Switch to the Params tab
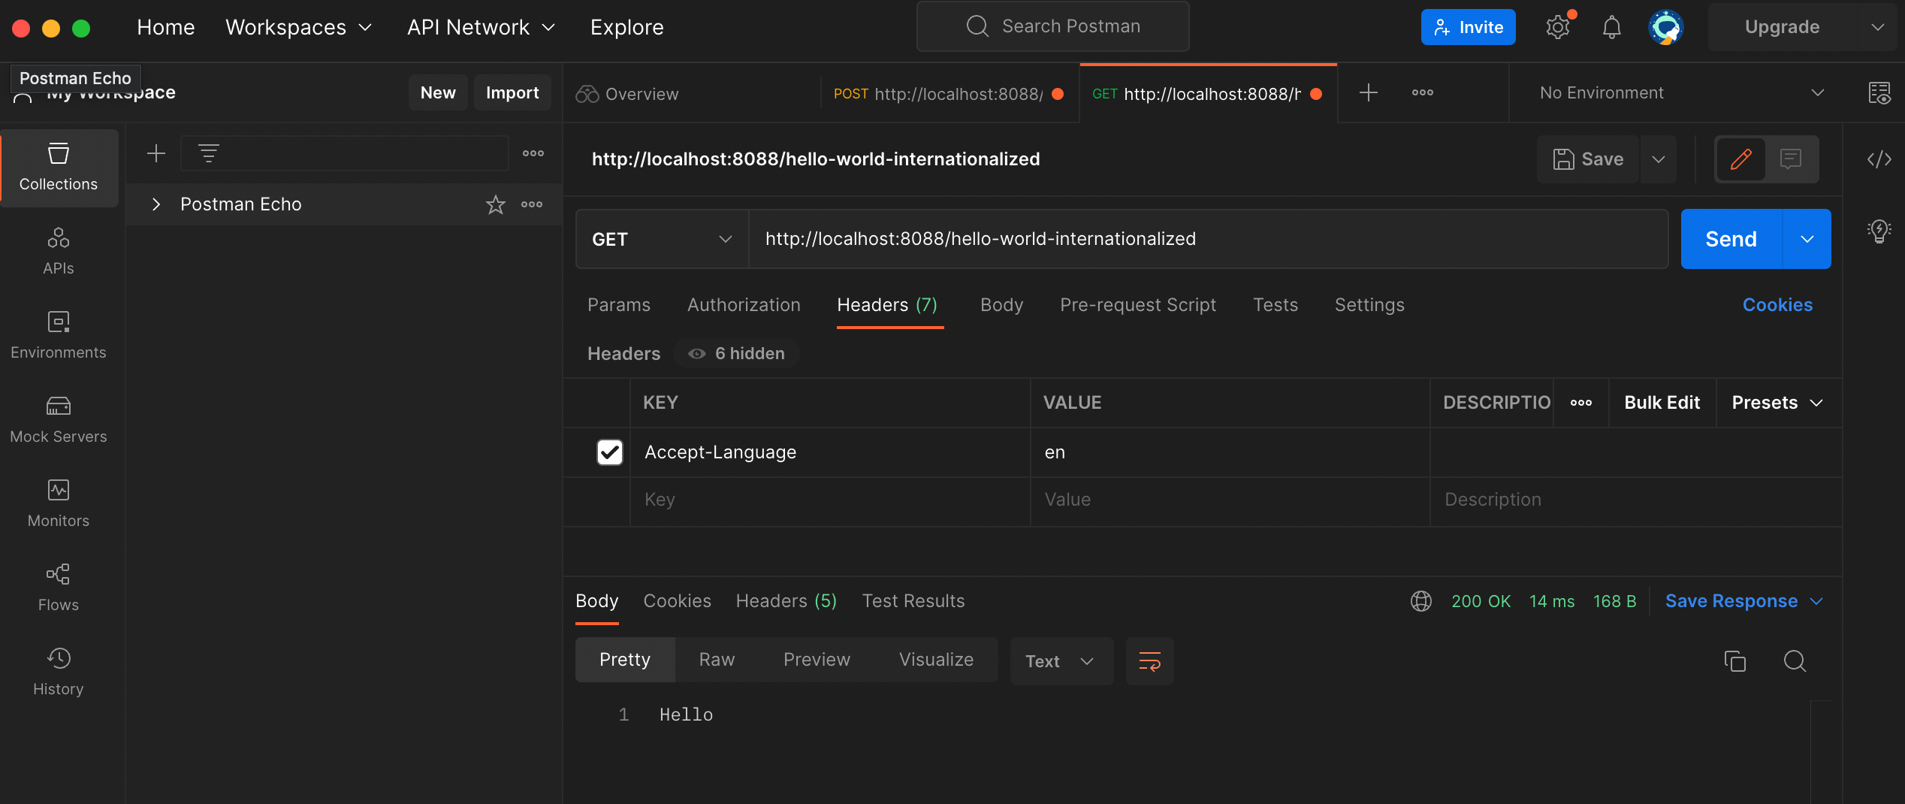This screenshot has width=1905, height=804. click(x=619, y=305)
